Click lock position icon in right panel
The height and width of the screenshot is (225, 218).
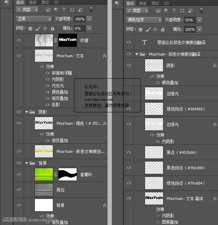[x=155, y=29]
